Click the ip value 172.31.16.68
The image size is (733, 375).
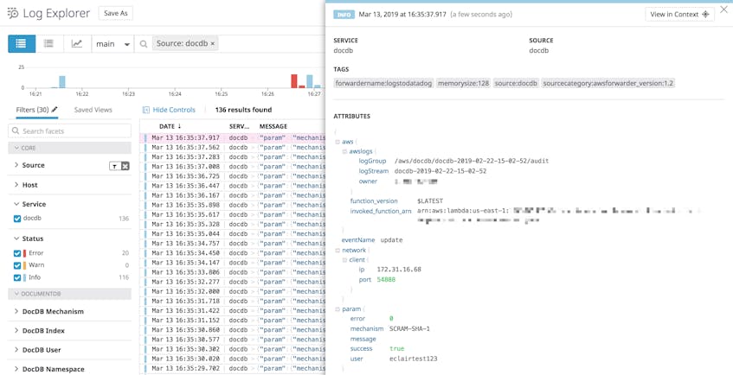[399, 270]
